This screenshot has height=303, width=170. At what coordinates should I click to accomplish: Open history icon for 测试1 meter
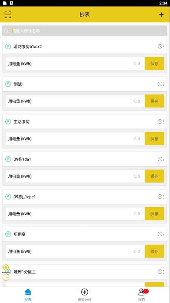[161, 84]
